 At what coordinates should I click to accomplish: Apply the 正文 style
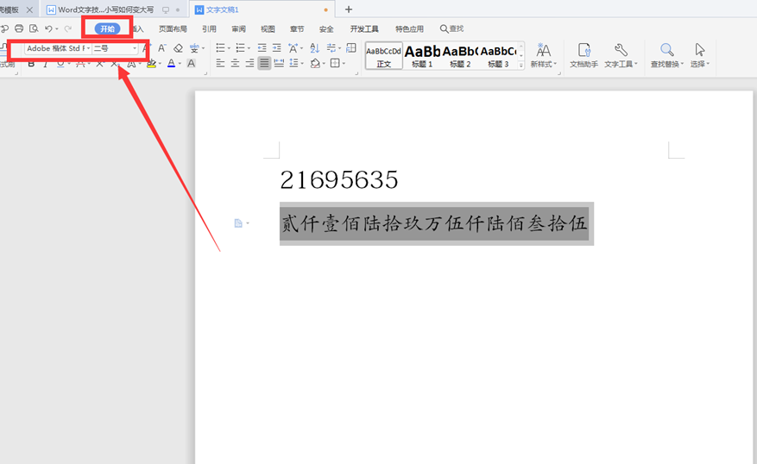coord(384,56)
